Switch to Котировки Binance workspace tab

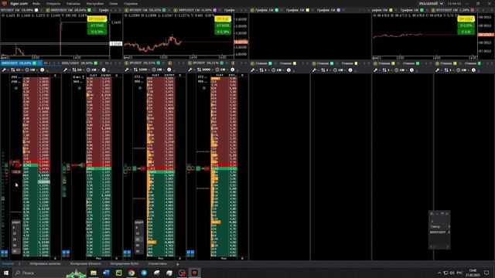(86, 264)
